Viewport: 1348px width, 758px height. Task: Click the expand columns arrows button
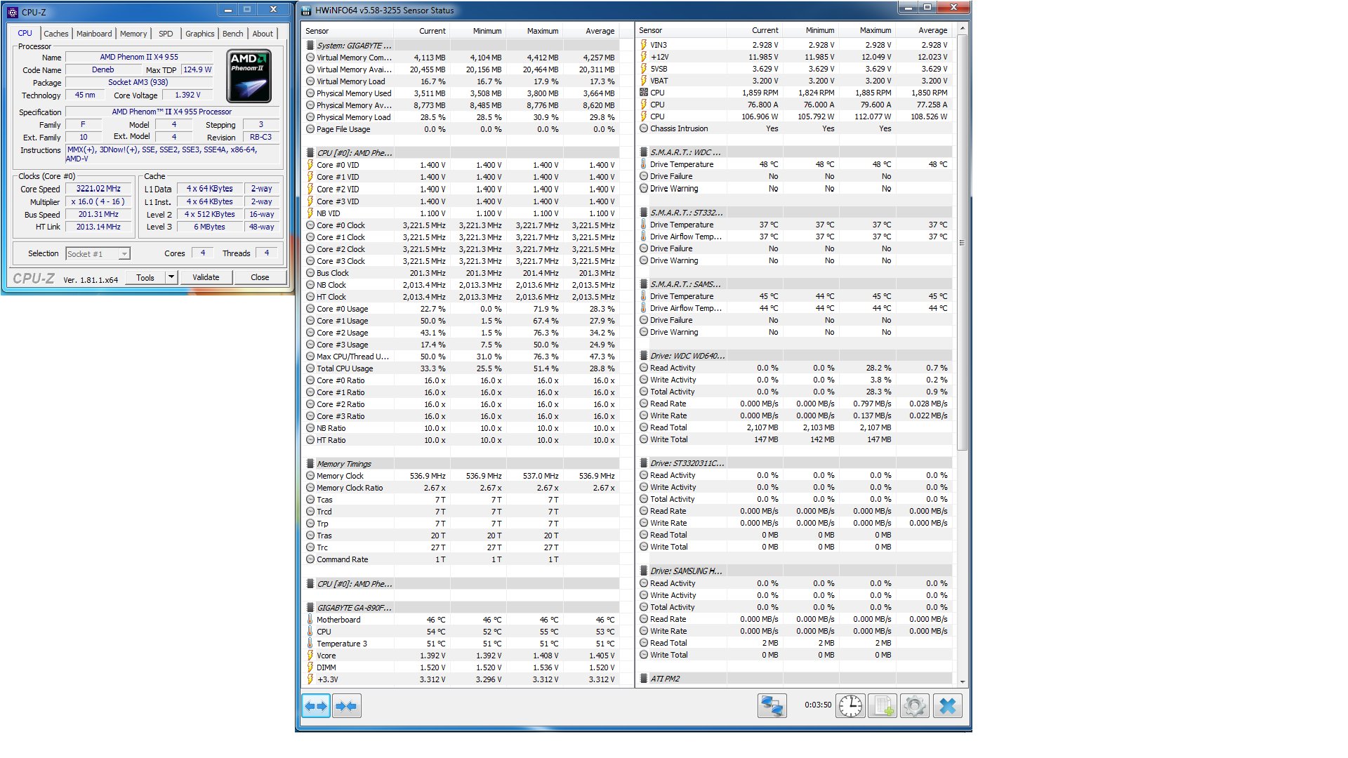tap(316, 706)
